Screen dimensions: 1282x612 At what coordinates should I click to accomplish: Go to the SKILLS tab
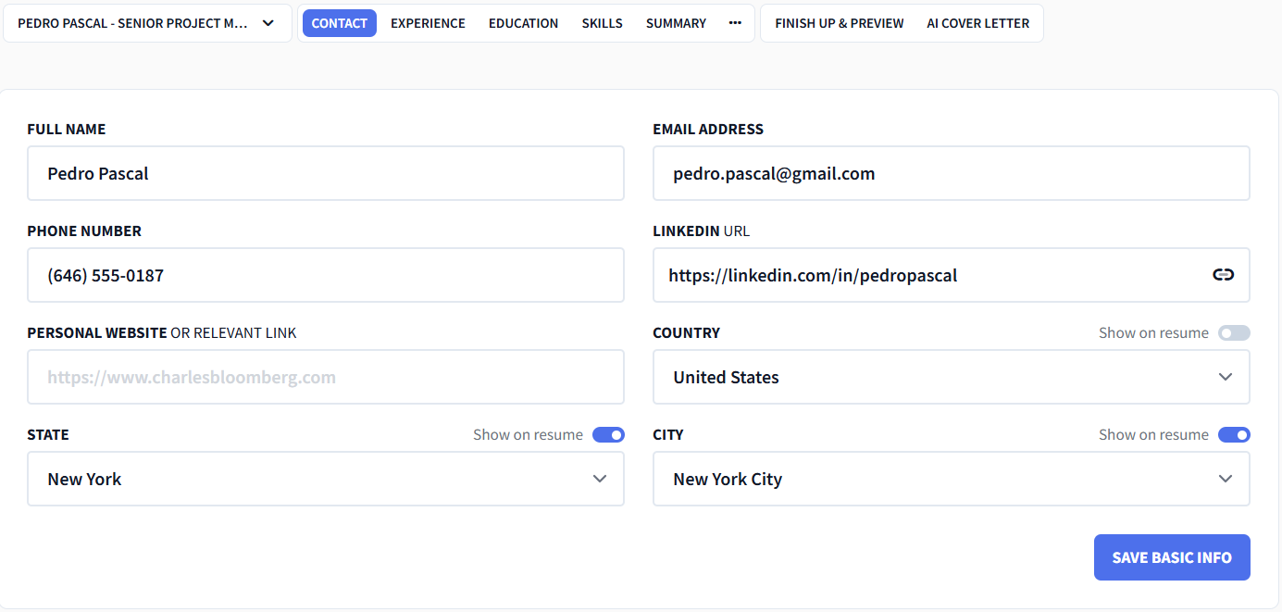tap(602, 22)
